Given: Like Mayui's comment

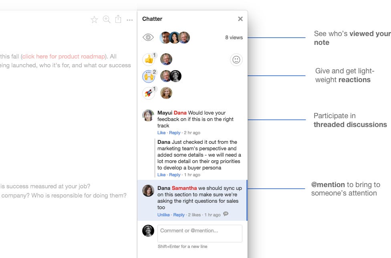Looking at the screenshot, I should (161, 133).
